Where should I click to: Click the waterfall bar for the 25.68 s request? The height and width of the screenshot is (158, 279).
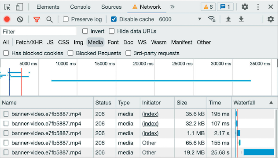[259, 152]
